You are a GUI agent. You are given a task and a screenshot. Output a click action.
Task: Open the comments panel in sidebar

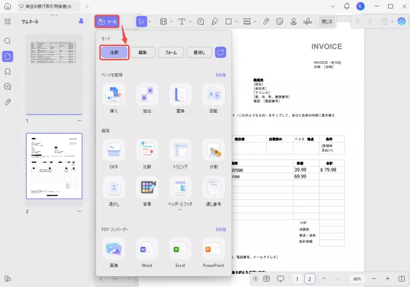click(8, 86)
